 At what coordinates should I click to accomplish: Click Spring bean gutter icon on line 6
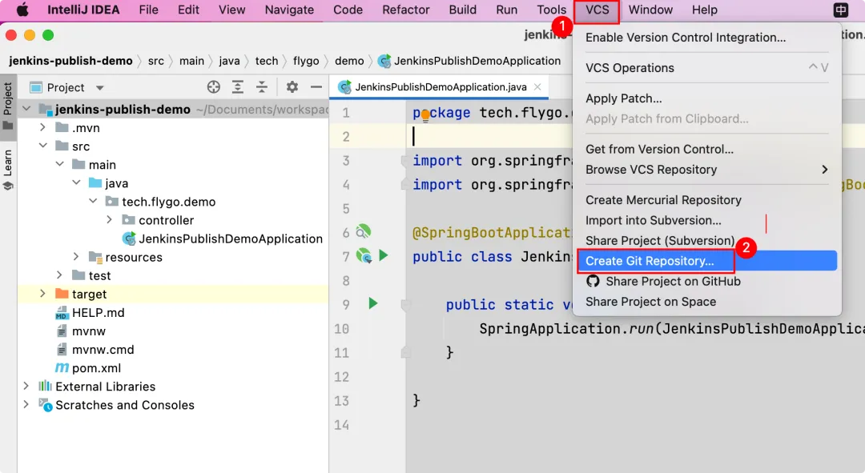(x=363, y=231)
